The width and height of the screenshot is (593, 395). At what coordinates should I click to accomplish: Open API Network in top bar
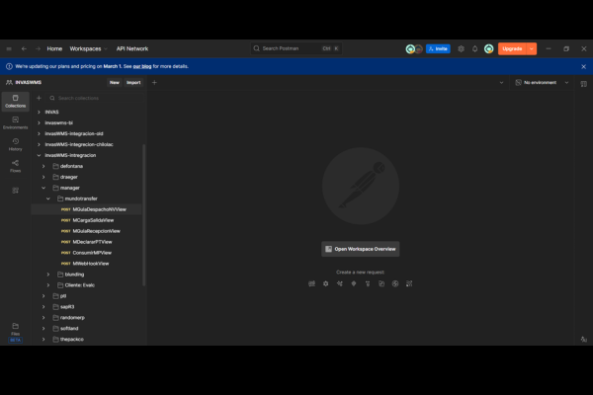132,48
